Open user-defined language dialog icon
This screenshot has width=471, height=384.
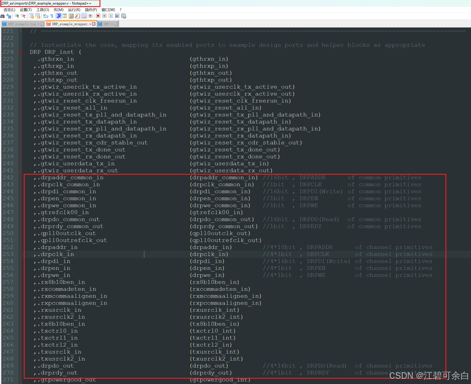coord(65,16)
